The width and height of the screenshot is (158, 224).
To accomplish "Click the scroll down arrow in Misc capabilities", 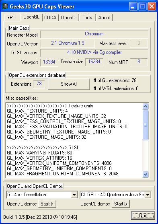I will coord(145,174).
